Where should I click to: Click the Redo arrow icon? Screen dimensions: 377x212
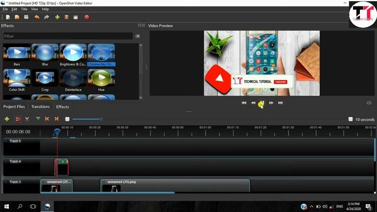[x=47, y=17]
